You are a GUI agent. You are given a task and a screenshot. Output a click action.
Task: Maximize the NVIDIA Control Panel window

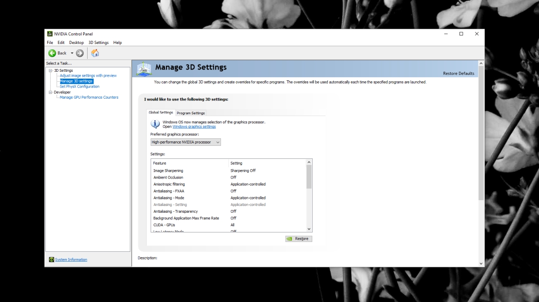click(x=461, y=34)
